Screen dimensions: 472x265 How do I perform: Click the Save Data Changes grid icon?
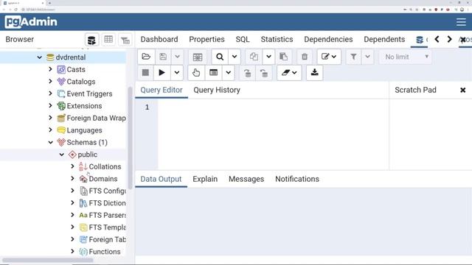tap(198, 57)
